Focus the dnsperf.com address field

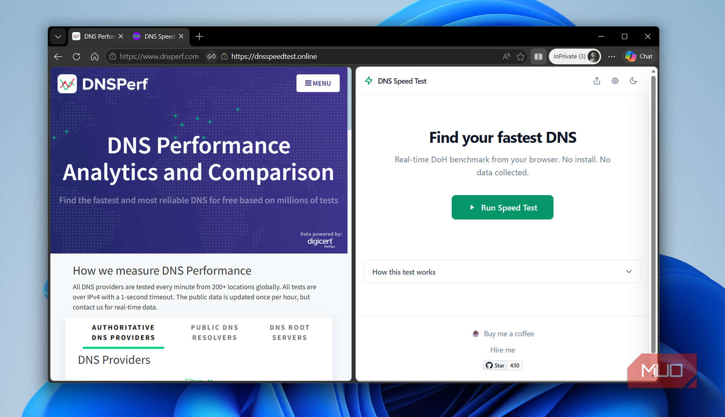coord(159,56)
